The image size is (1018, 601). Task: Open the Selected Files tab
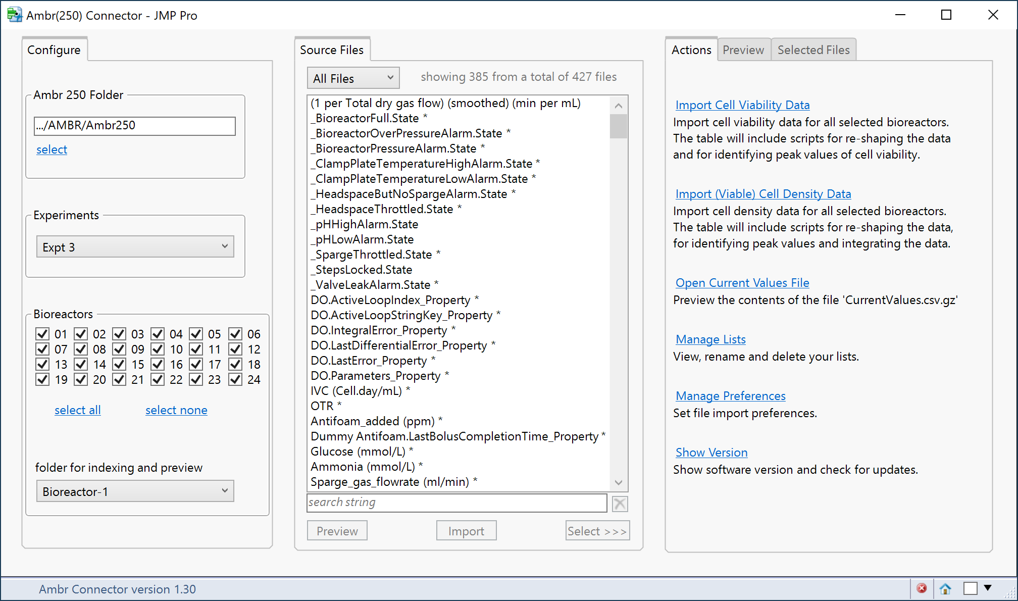[813, 50]
